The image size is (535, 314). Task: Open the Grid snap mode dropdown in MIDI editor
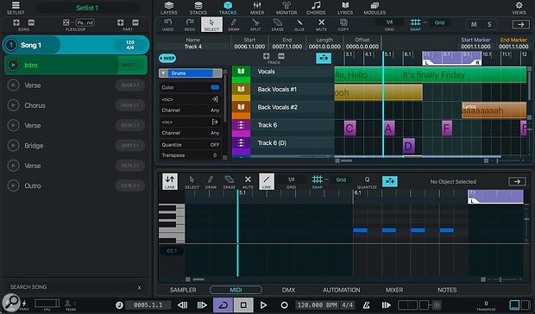(x=341, y=179)
